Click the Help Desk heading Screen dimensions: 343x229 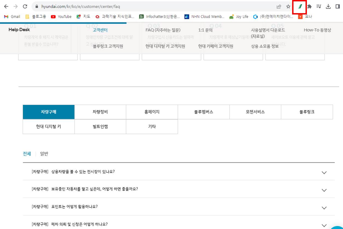coord(19,30)
